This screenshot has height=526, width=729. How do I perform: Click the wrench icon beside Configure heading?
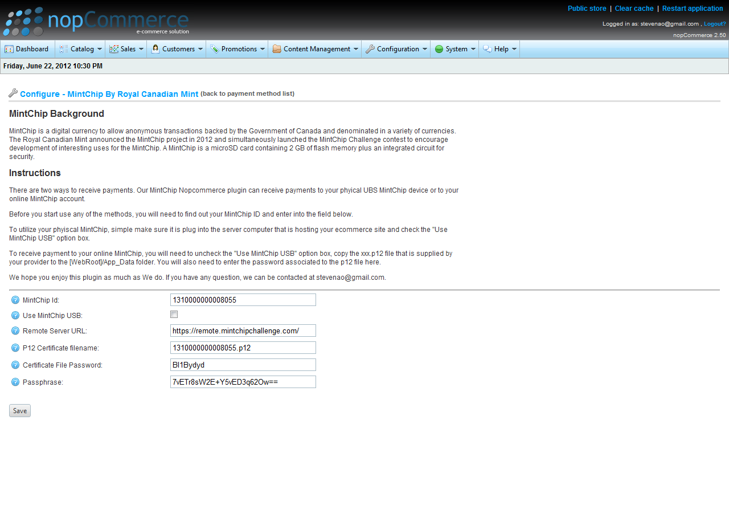click(13, 93)
